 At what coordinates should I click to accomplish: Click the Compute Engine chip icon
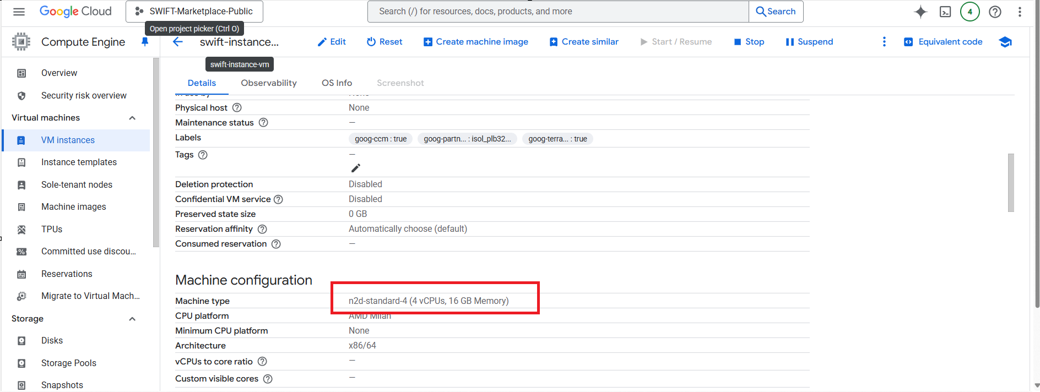click(21, 42)
